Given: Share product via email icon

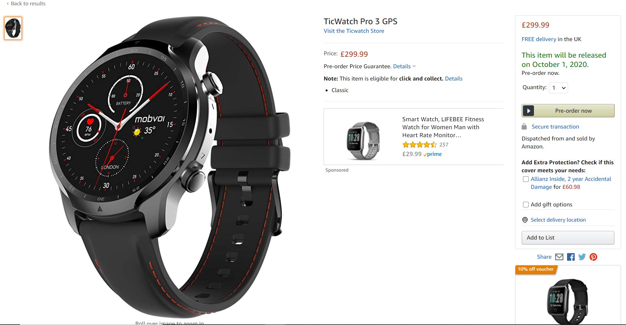Looking at the screenshot, I should (x=559, y=257).
